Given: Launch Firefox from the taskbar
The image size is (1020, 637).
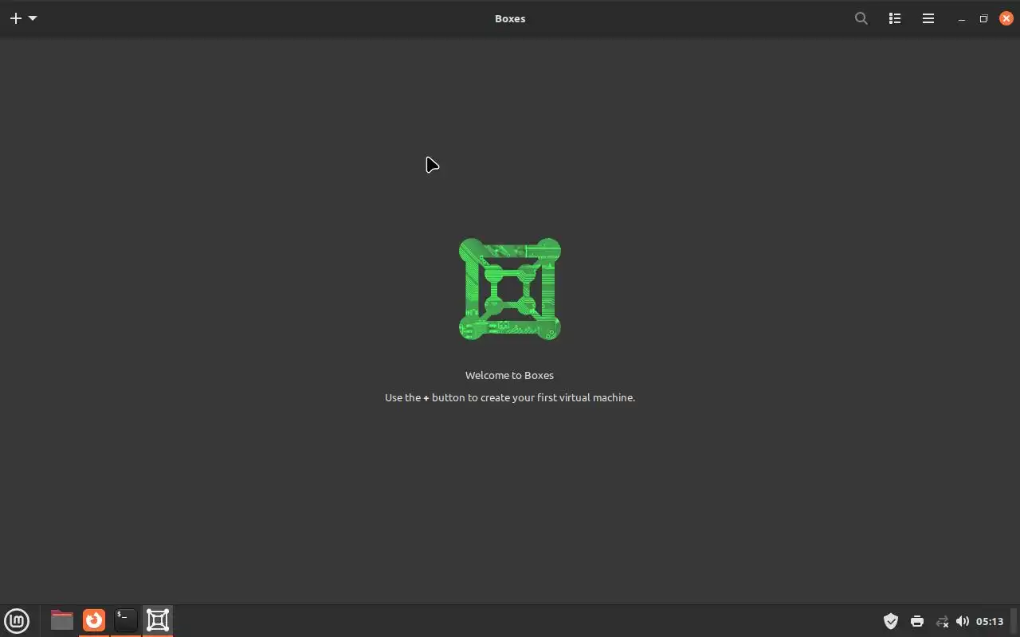Looking at the screenshot, I should (x=94, y=620).
